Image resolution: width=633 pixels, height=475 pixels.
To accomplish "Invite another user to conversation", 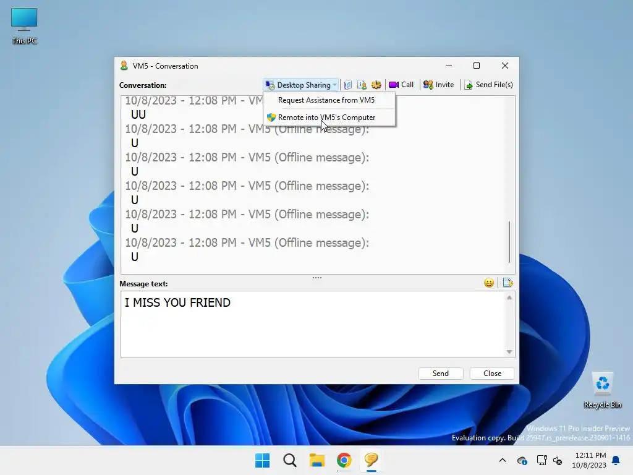I will 438,85.
